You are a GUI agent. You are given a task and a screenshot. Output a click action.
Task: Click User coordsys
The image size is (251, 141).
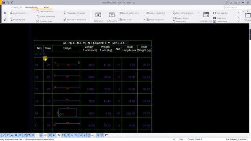coord(221,13)
